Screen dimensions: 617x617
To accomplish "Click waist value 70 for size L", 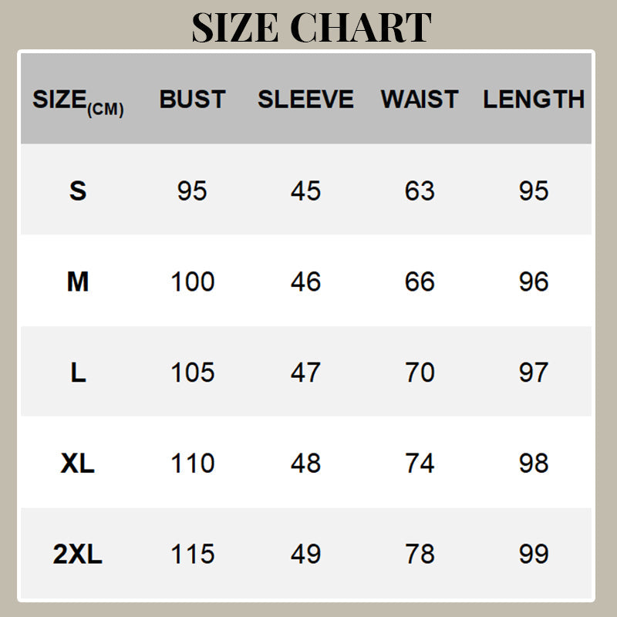I will coord(420,373).
